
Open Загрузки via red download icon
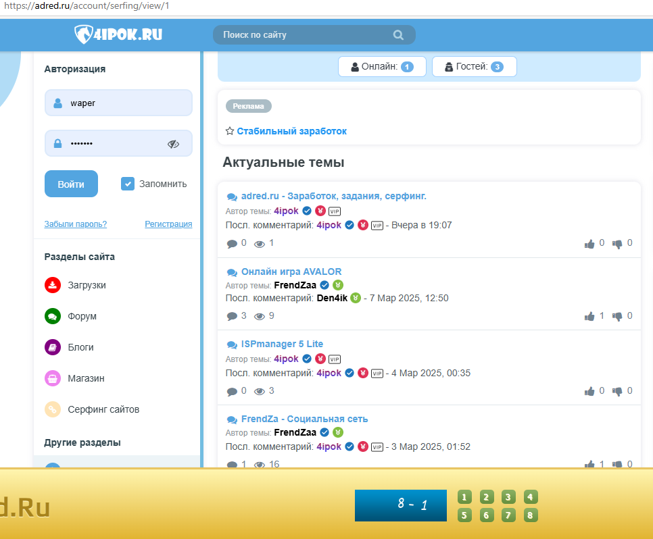53,285
